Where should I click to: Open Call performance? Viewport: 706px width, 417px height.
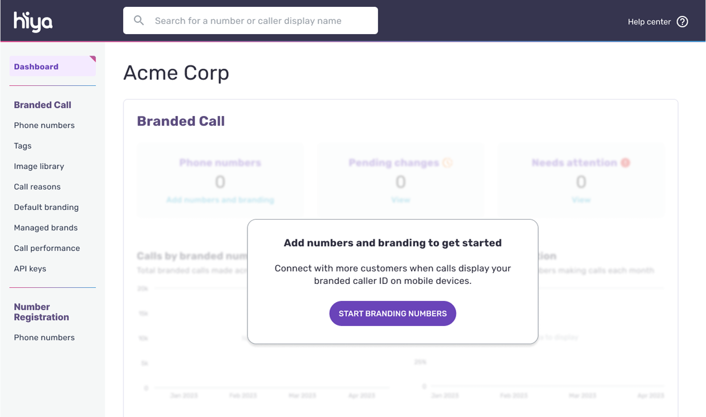(47, 248)
